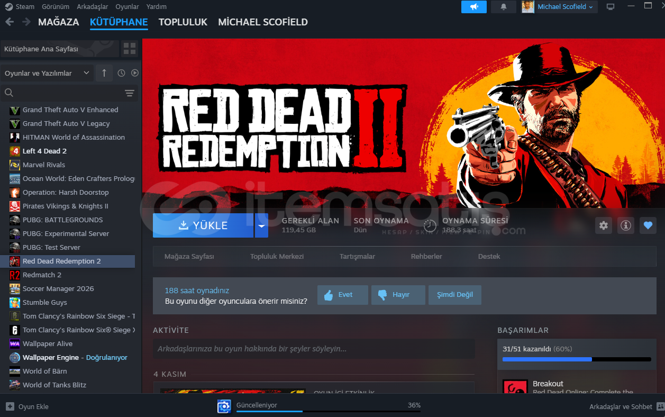Open the notifications bell
The width and height of the screenshot is (665, 417).
[504, 7]
